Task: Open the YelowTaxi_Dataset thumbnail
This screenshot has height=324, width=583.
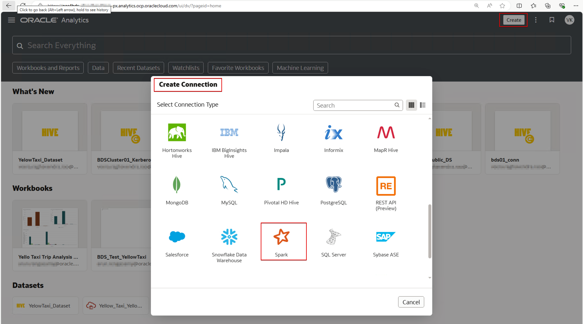Action: point(50,131)
